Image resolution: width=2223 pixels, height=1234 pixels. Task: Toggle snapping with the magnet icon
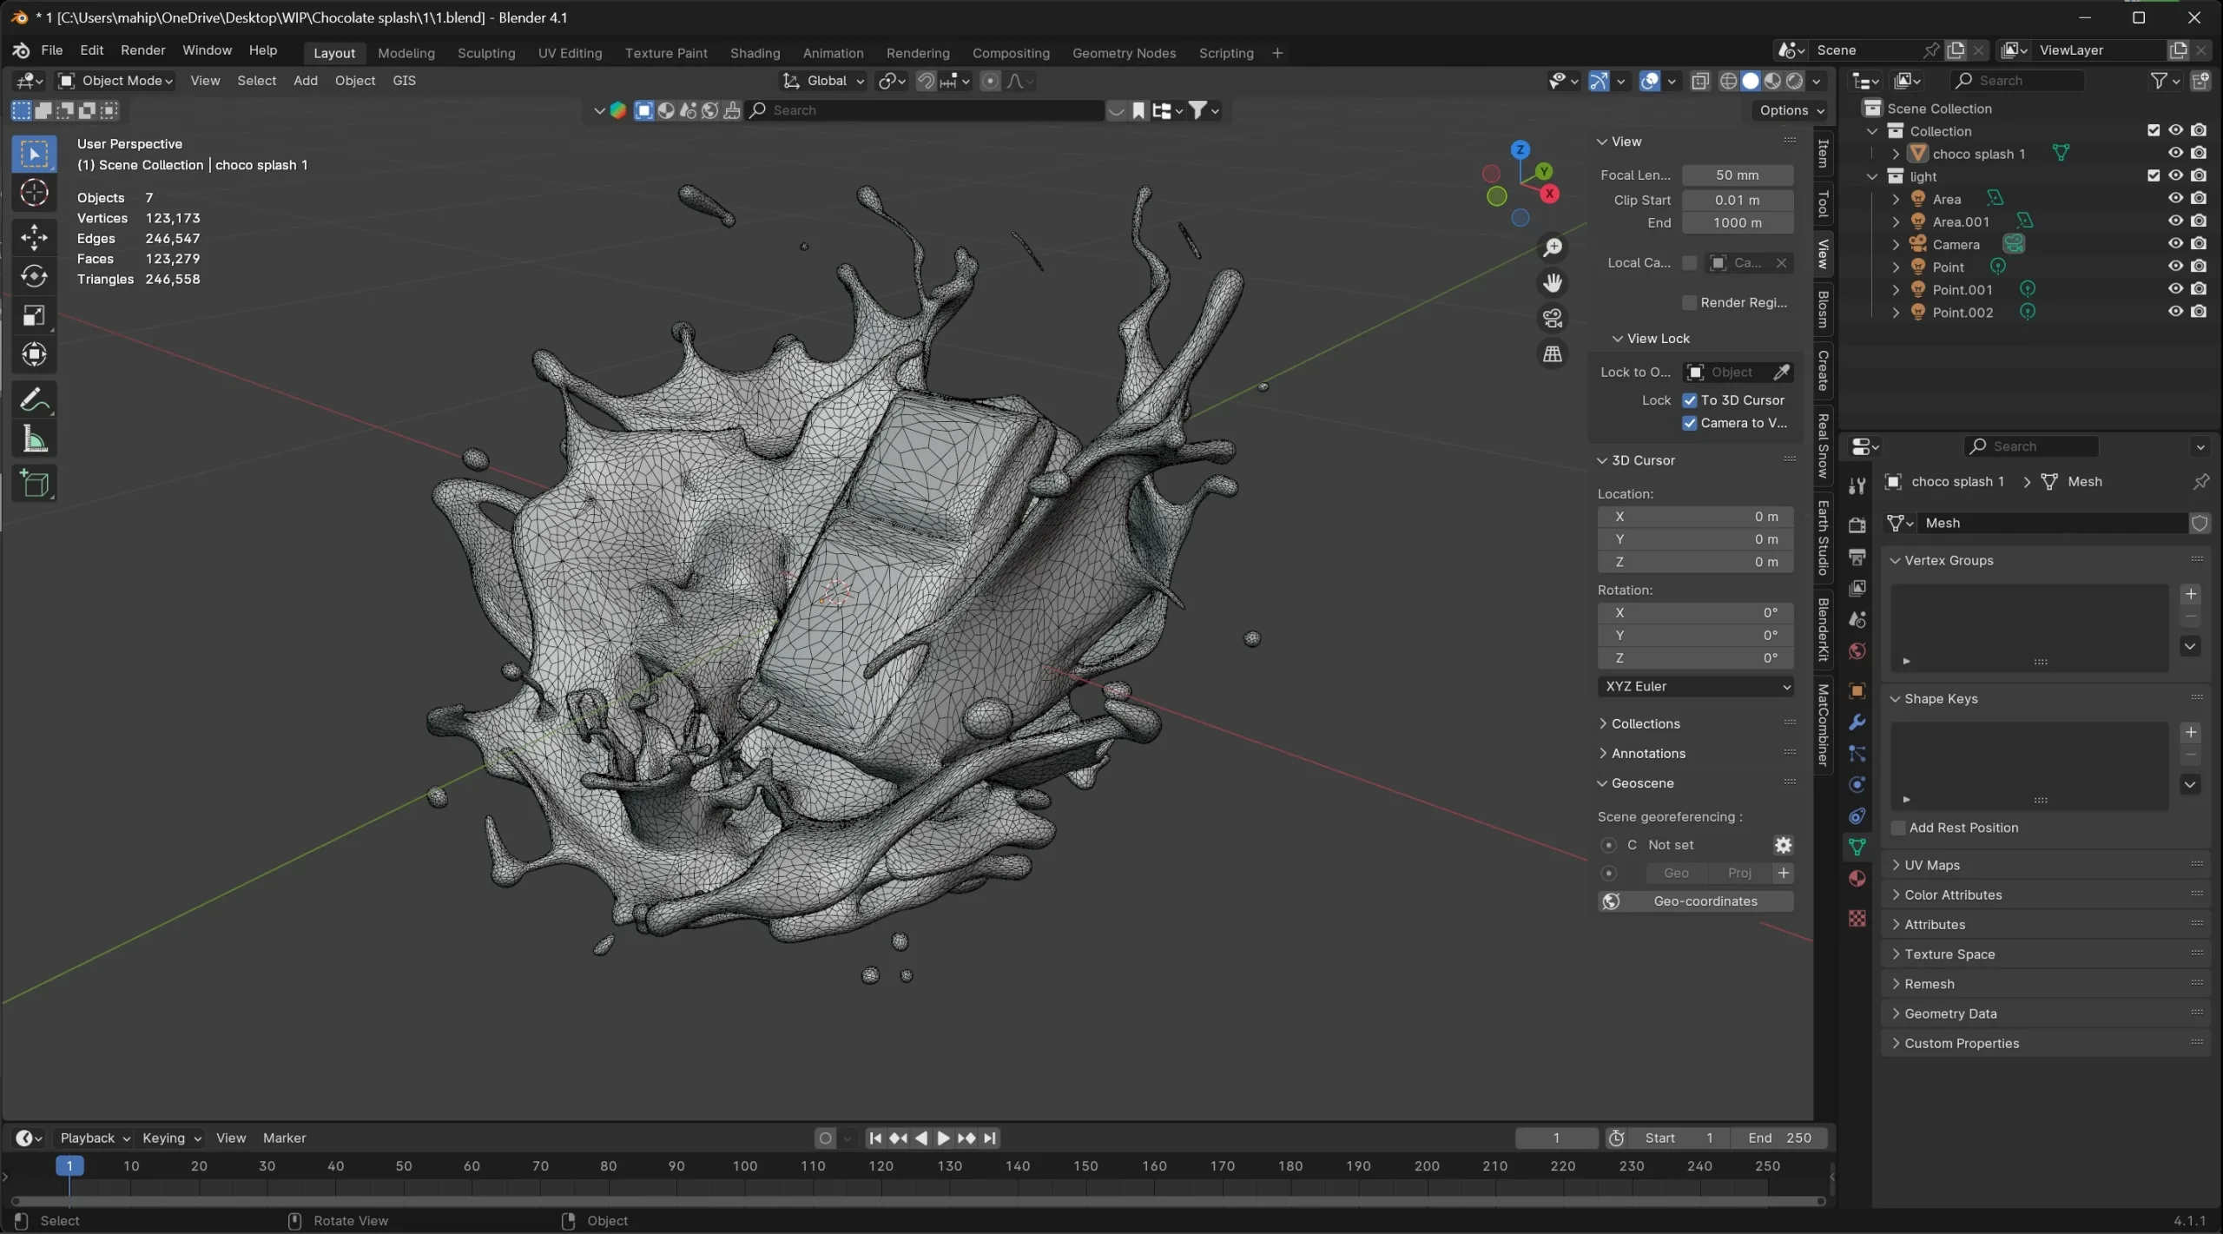924,81
